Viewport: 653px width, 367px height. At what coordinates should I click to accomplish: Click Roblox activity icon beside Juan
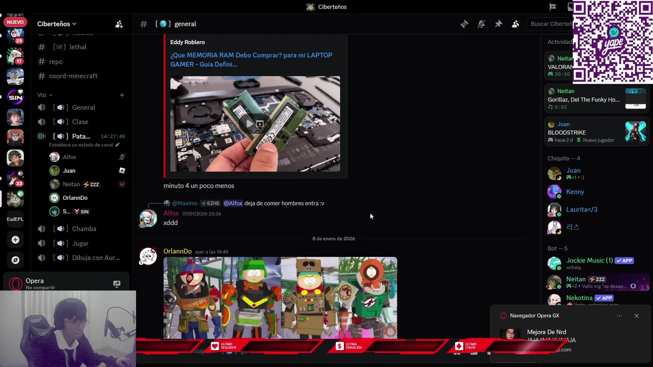coord(122,171)
